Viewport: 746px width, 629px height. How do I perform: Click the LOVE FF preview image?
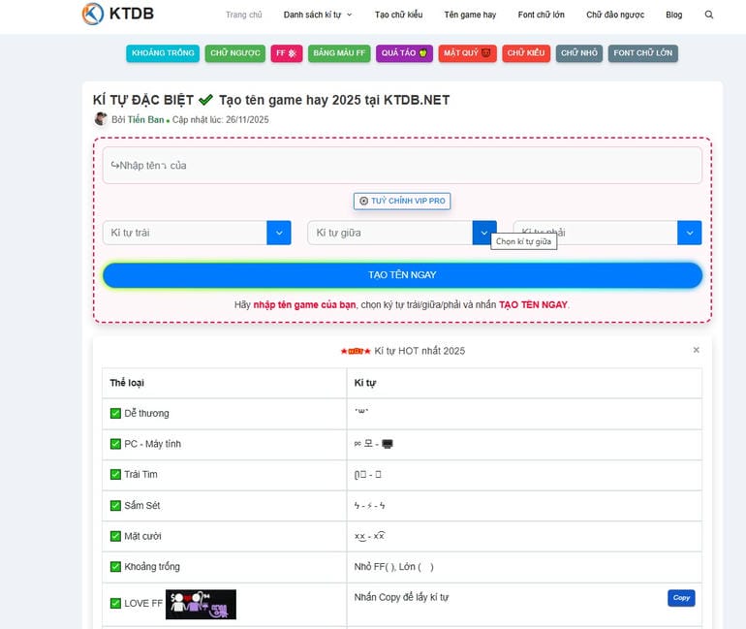201,604
